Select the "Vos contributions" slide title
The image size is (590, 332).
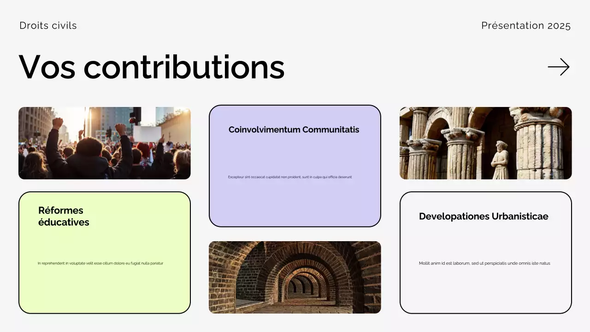[x=152, y=67]
